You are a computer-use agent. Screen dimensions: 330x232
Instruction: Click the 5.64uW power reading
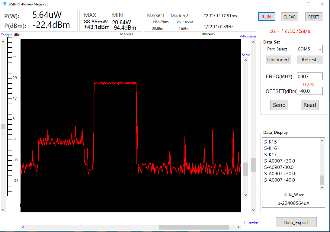(x=47, y=15)
